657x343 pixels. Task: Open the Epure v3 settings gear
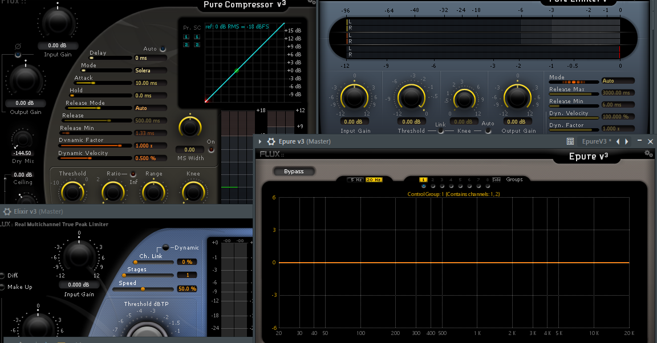point(648,154)
